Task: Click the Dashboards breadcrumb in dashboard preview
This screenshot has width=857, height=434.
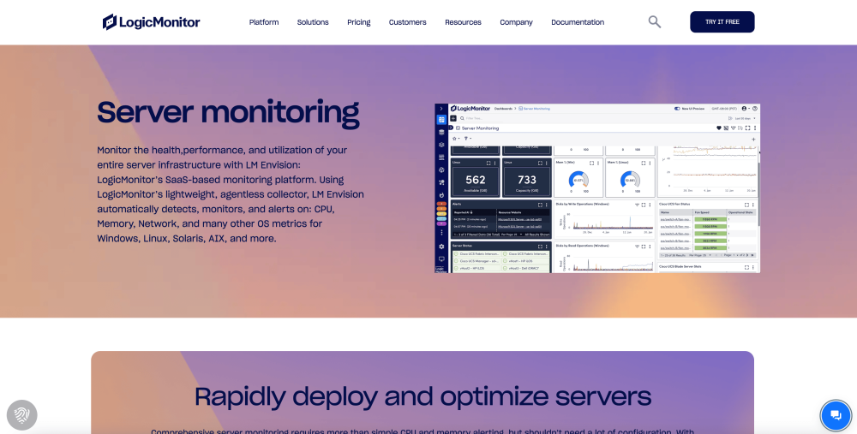Action: (503, 109)
